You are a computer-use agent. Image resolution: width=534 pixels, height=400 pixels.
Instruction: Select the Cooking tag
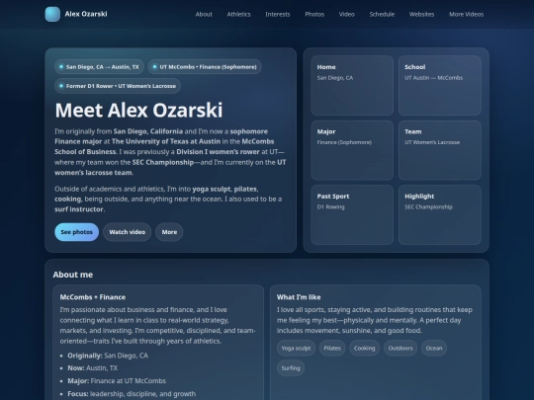click(x=364, y=348)
